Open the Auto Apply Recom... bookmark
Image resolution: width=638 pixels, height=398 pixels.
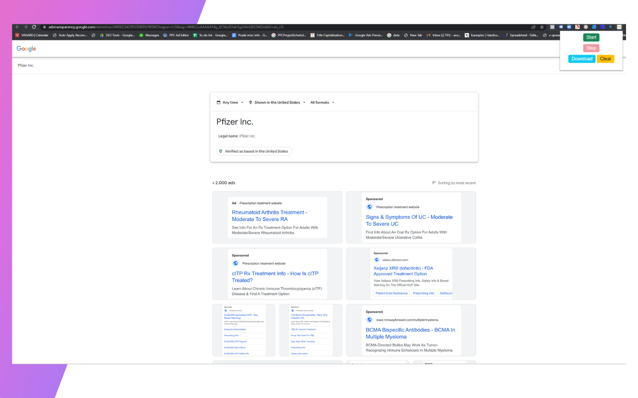tap(70, 35)
